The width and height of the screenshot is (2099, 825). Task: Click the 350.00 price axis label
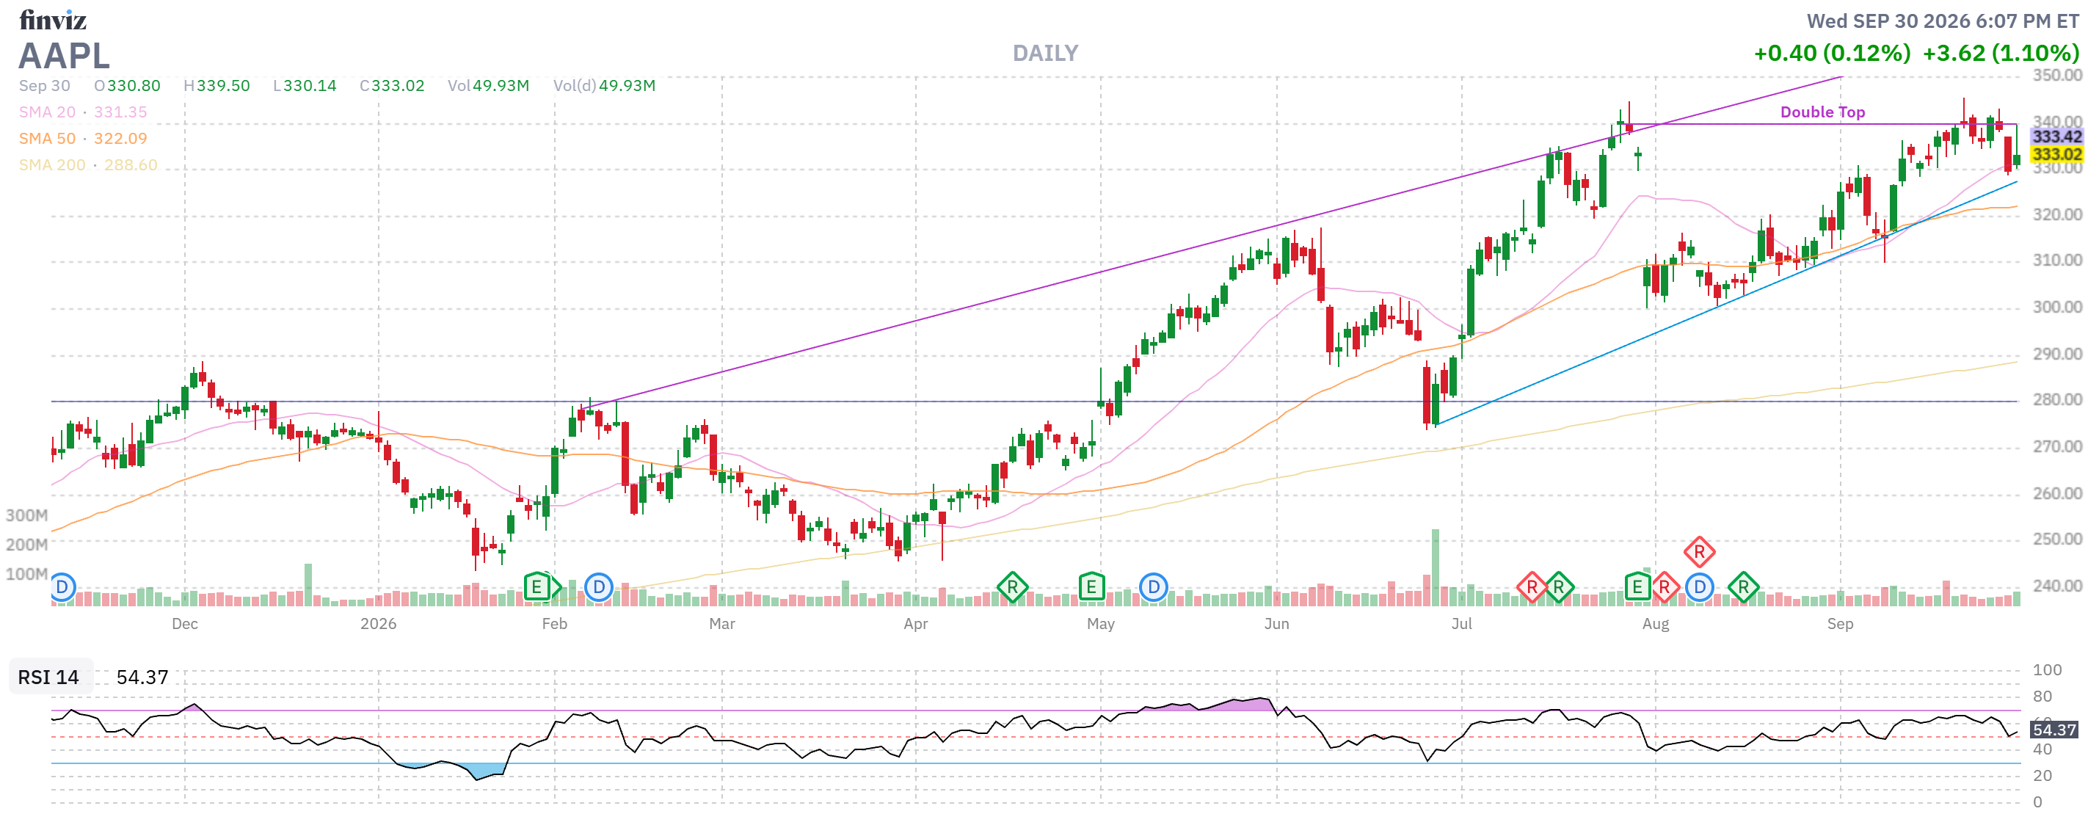[x=2057, y=75]
